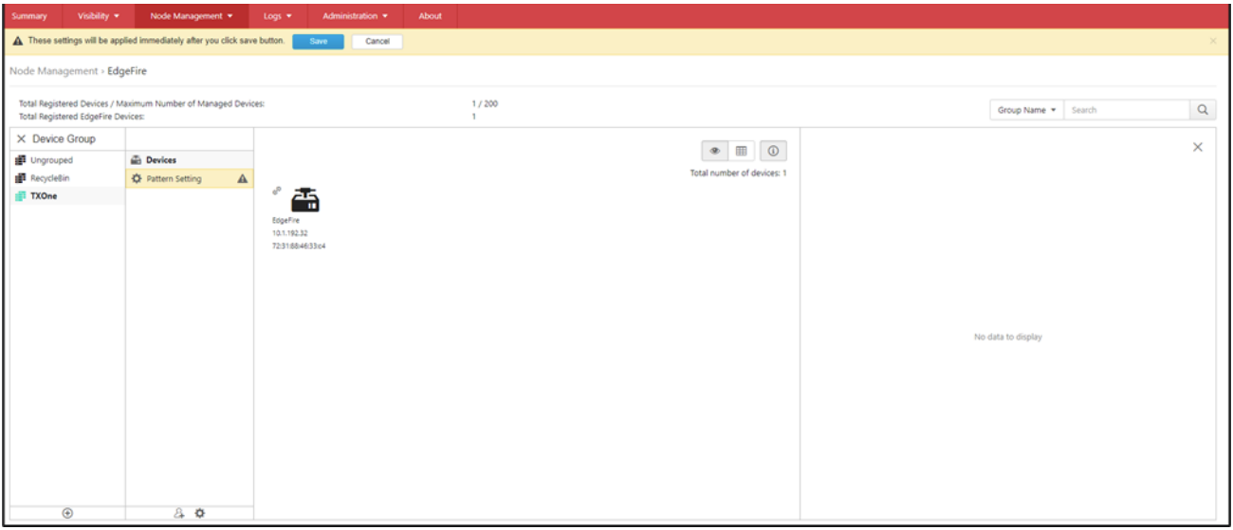Click 'No data to display' text
Image resolution: width=1233 pixels, height=530 pixels.
click(1008, 337)
